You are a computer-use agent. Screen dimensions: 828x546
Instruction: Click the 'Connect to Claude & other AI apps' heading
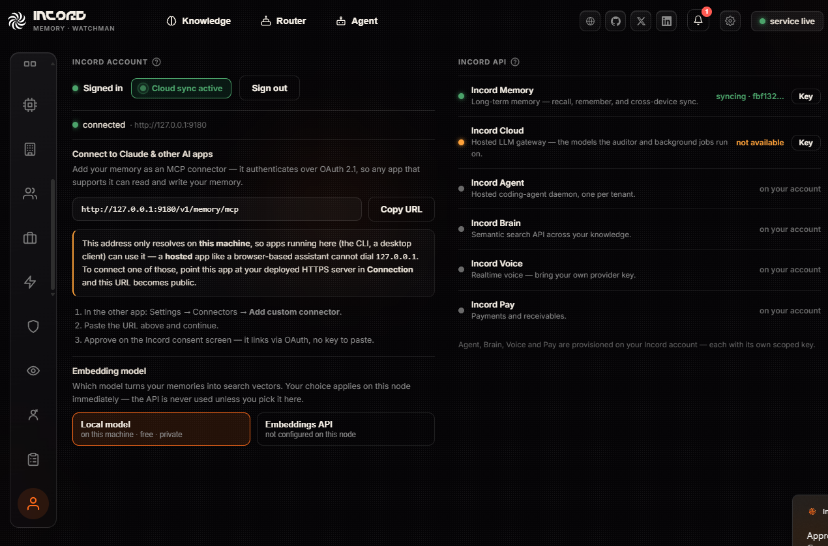(x=143, y=154)
